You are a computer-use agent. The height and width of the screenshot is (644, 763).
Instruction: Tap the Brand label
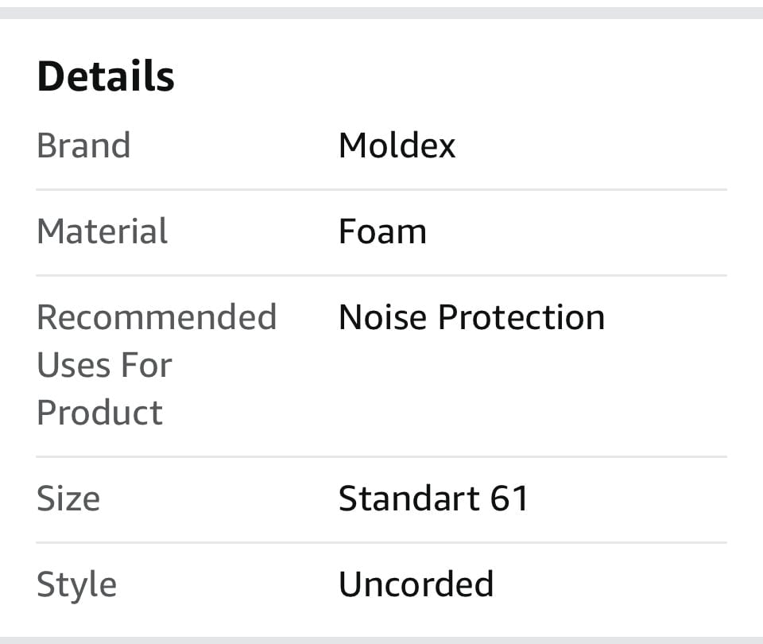(x=83, y=145)
